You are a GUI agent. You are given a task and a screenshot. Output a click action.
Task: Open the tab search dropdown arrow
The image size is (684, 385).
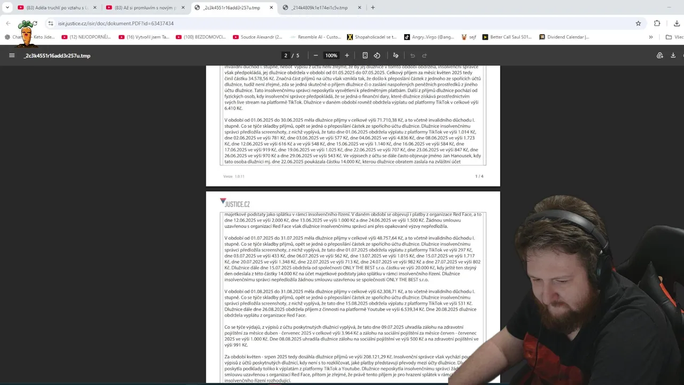coord(7,7)
